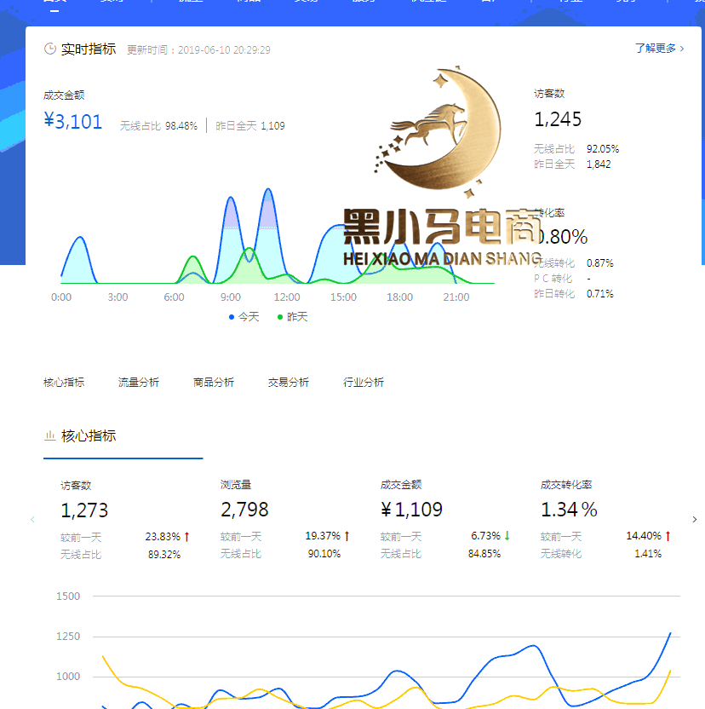Click the 14.40% change value

(x=644, y=536)
